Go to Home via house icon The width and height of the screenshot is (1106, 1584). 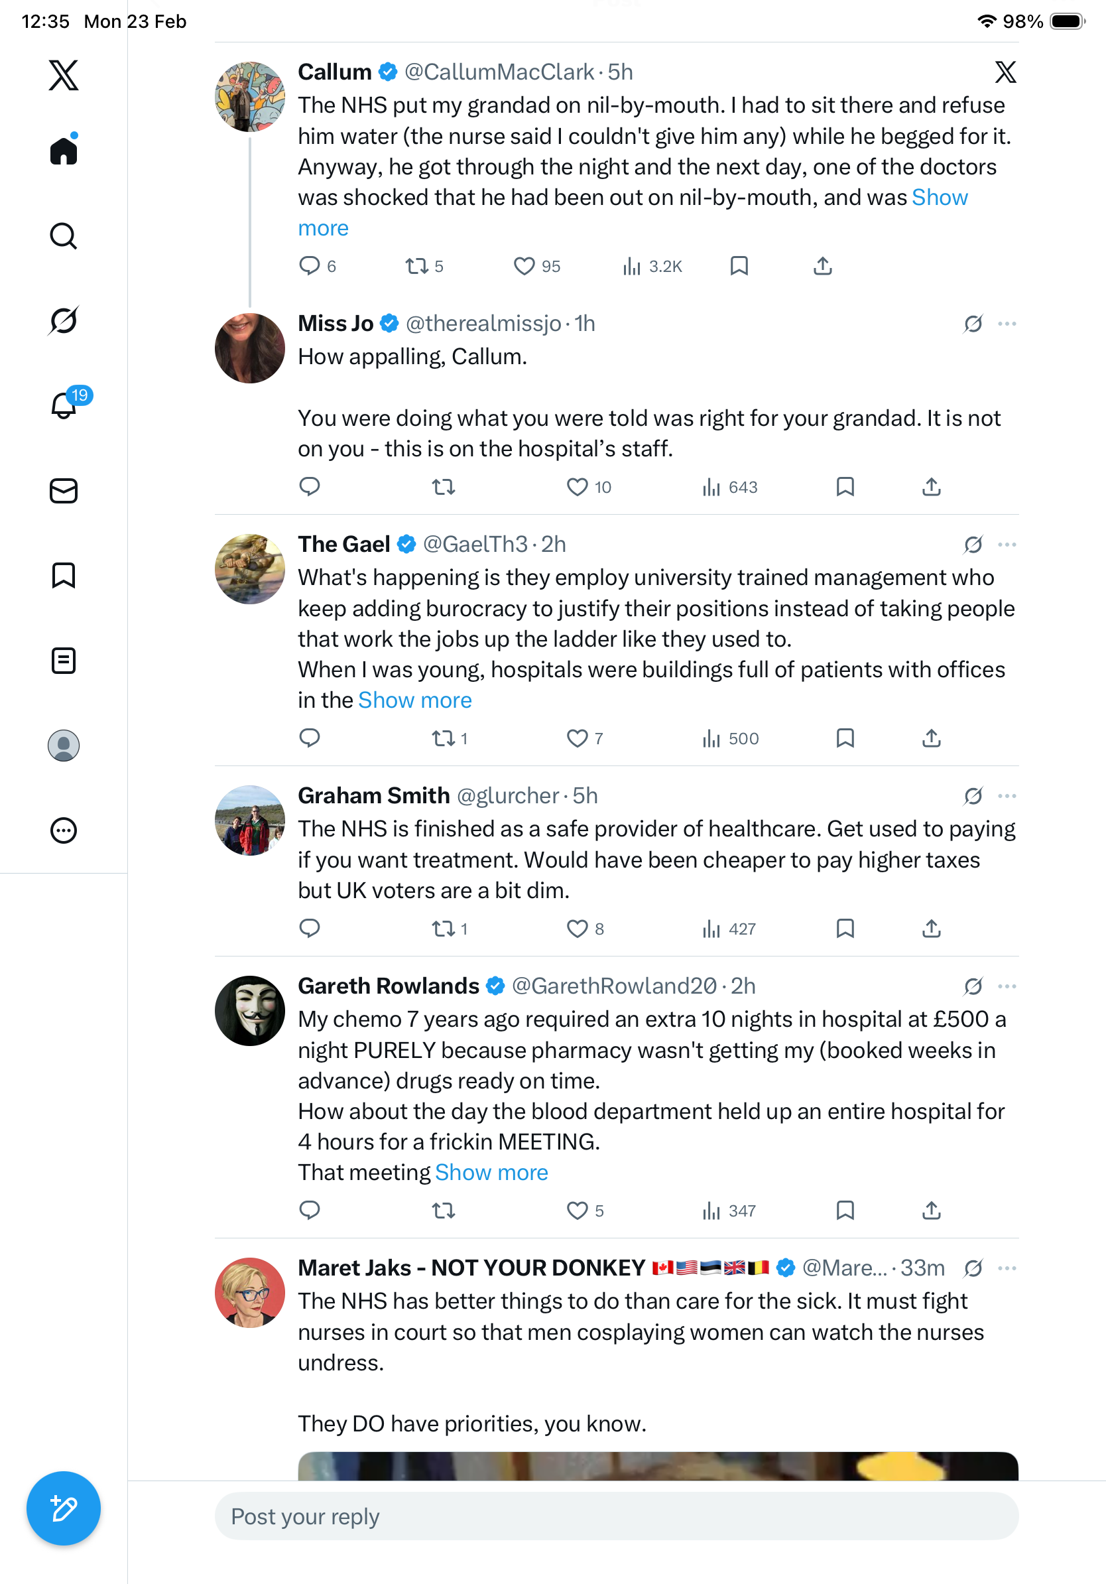tap(64, 151)
